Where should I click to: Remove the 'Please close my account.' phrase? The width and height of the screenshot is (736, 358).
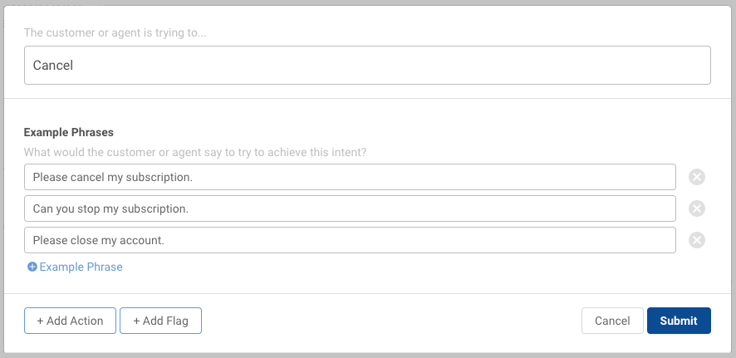coord(697,240)
